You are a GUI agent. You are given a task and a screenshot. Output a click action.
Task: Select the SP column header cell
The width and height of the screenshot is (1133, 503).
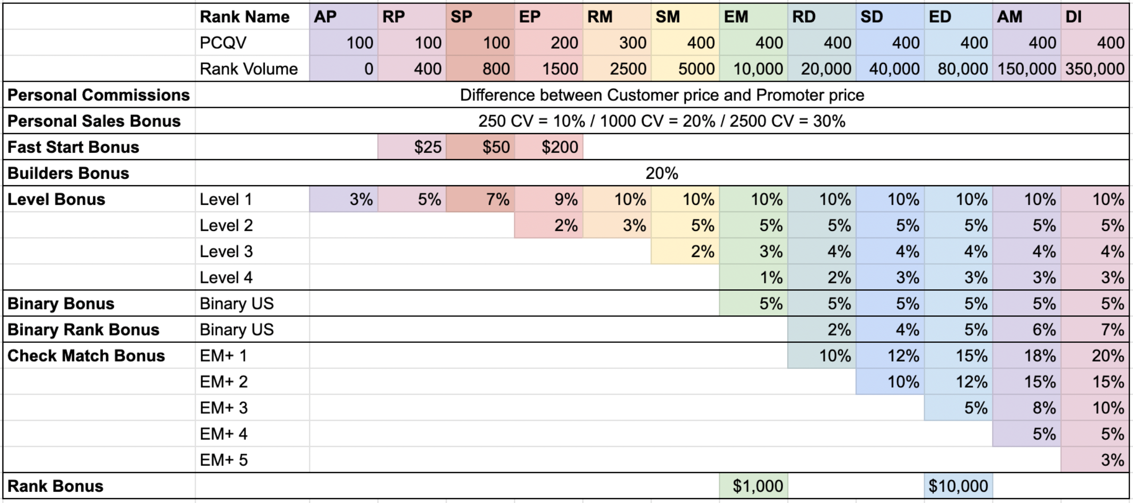coord(480,17)
